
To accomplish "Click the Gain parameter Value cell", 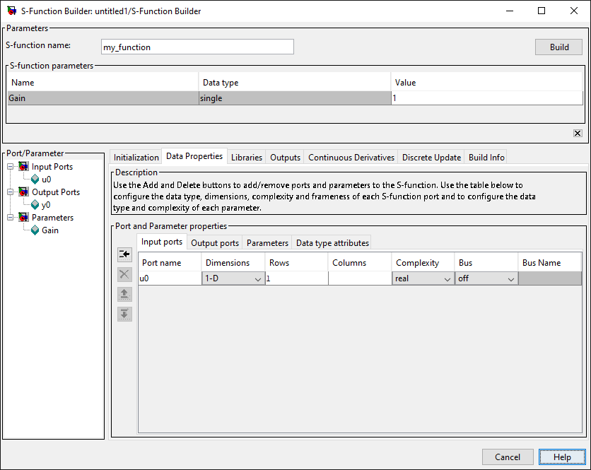I will pos(486,98).
